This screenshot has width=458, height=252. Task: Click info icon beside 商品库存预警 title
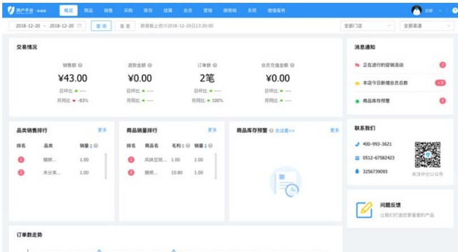click(272, 130)
